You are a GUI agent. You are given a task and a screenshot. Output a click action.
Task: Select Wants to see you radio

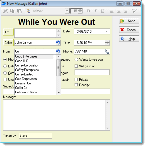point(76,60)
